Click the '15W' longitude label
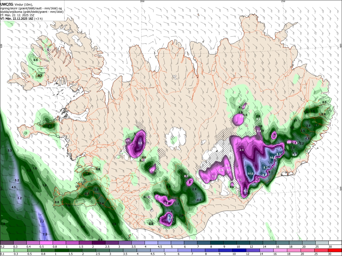Screen dimensions: 342x256 (283, 1)
